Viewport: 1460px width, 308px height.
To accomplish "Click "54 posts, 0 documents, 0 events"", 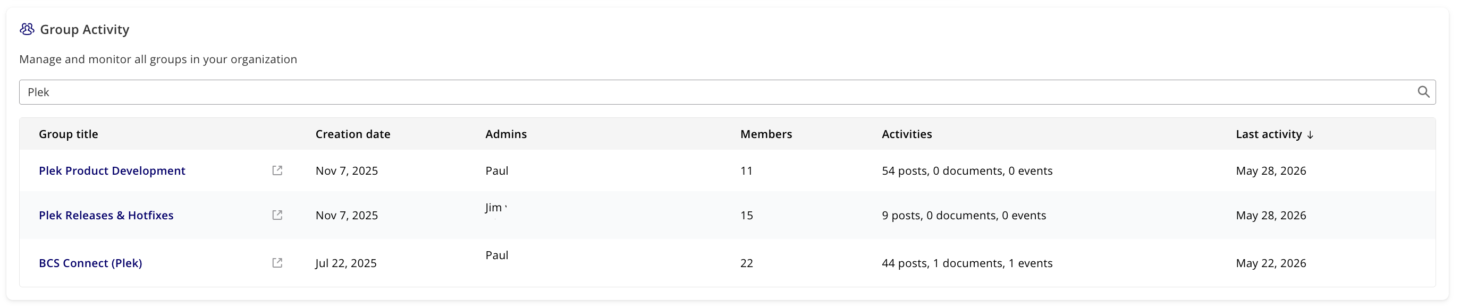I will click(x=967, y=170).
